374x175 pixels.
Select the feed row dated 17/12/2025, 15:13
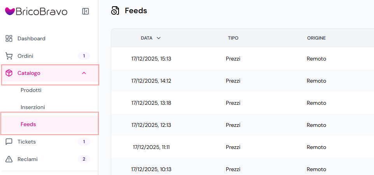[243, 59]
